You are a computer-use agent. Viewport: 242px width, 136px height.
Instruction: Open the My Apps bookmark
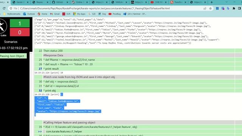(79, 14)
